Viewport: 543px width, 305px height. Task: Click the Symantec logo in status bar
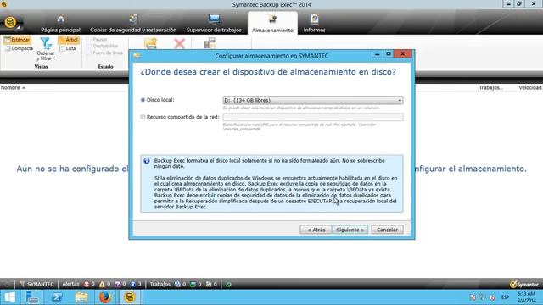(524, 285)
